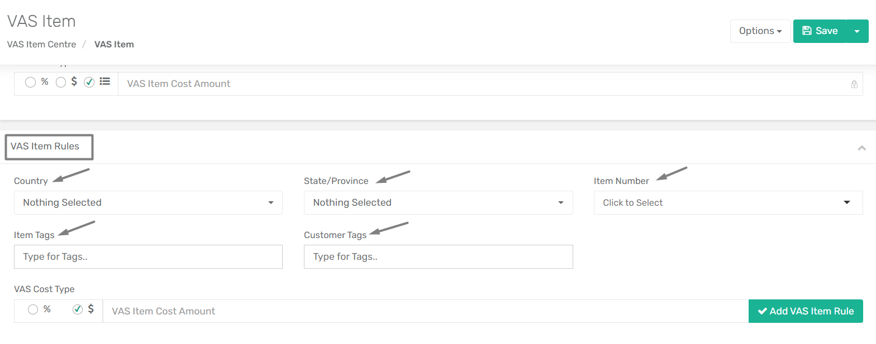876x344 pixels.
Task: Click the floppy disk Save icon
Action: [806, 31]
